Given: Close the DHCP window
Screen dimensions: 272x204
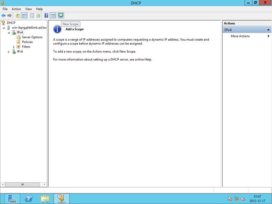Looking at the screenshot, I should (265, 3).
